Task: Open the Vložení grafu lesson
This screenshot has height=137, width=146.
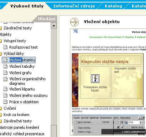Action: point(20,73)
